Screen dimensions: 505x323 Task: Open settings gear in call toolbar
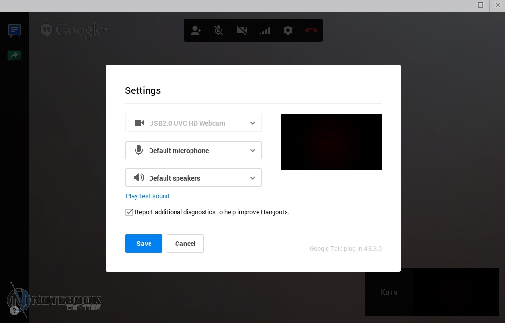point(288,30)
